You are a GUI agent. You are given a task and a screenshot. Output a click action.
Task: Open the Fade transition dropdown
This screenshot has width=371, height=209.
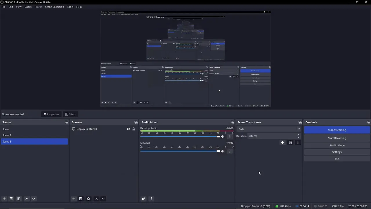[x=269, y=129]
